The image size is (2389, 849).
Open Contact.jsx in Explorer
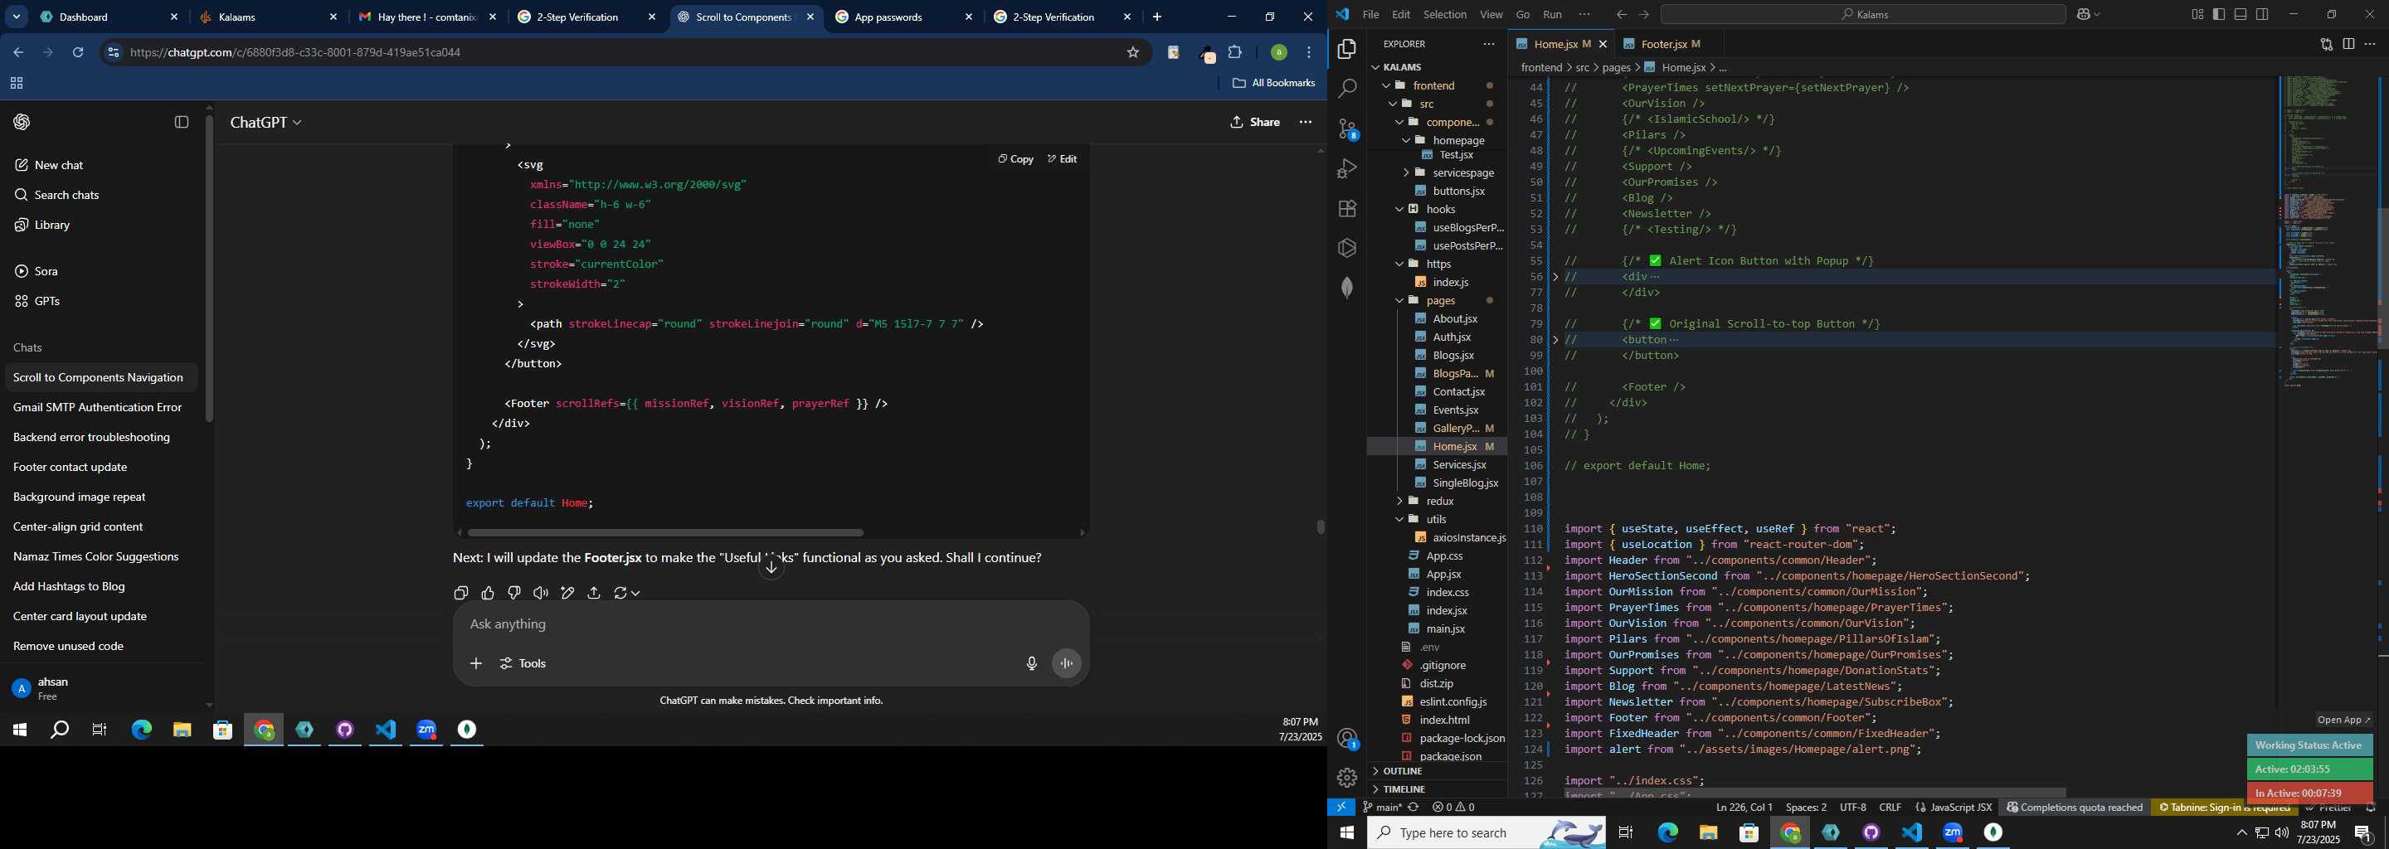click(1459, 392)
